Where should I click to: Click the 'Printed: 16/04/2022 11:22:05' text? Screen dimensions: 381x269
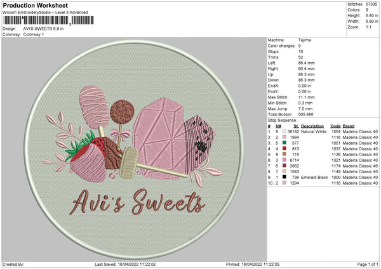[253, 264]
